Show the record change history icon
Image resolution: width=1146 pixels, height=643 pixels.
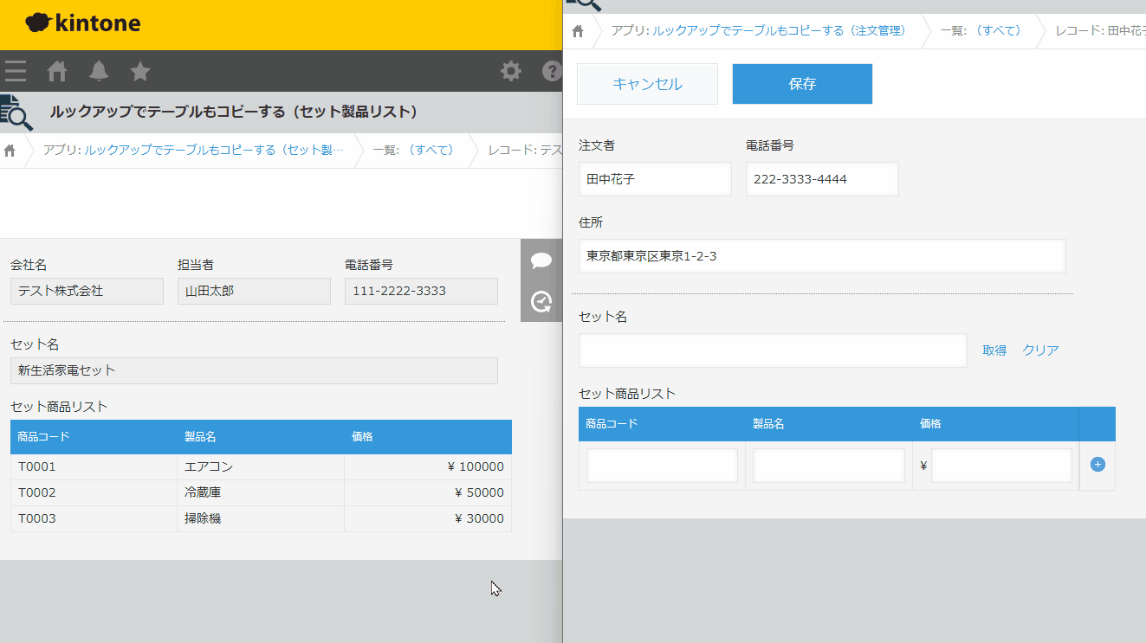(x=541, y=301)
